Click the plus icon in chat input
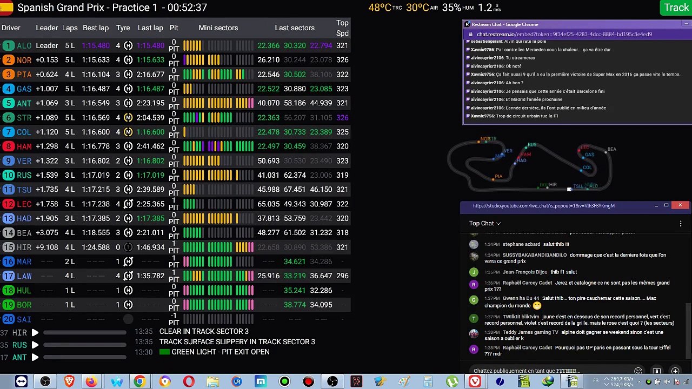Viewport: 692px width, 389px height. click(675, 371)
